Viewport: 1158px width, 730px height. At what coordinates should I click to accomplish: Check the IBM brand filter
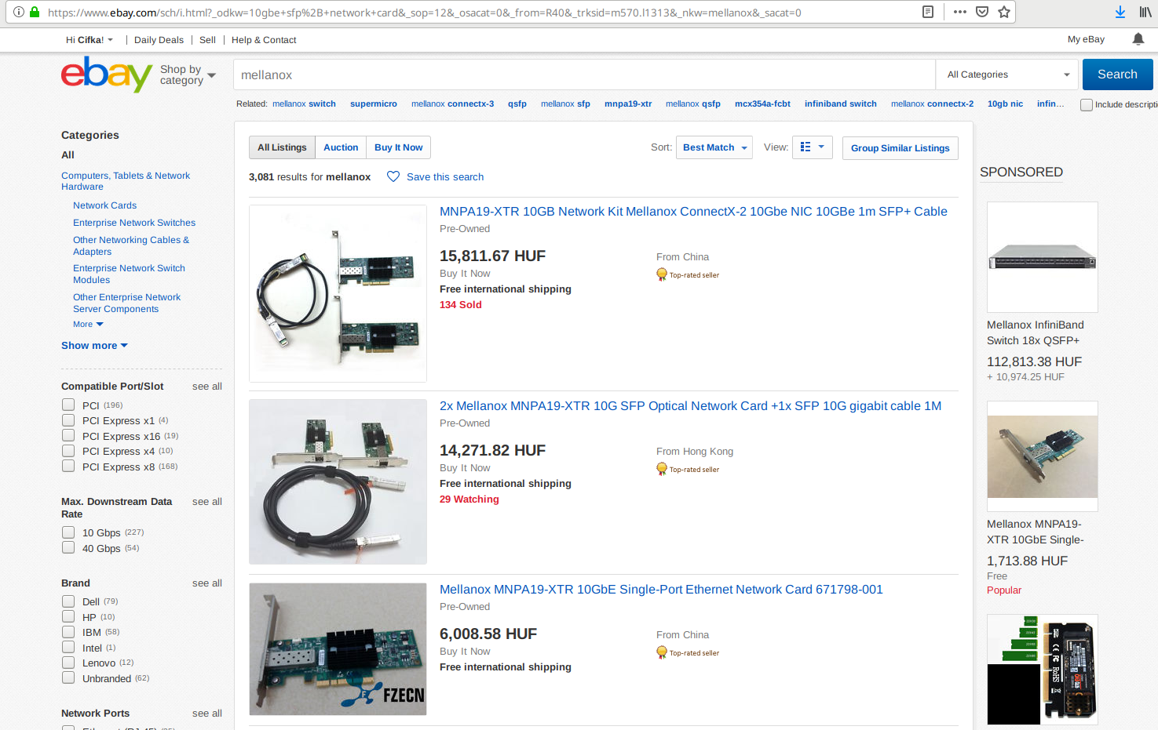coord(68,631)
